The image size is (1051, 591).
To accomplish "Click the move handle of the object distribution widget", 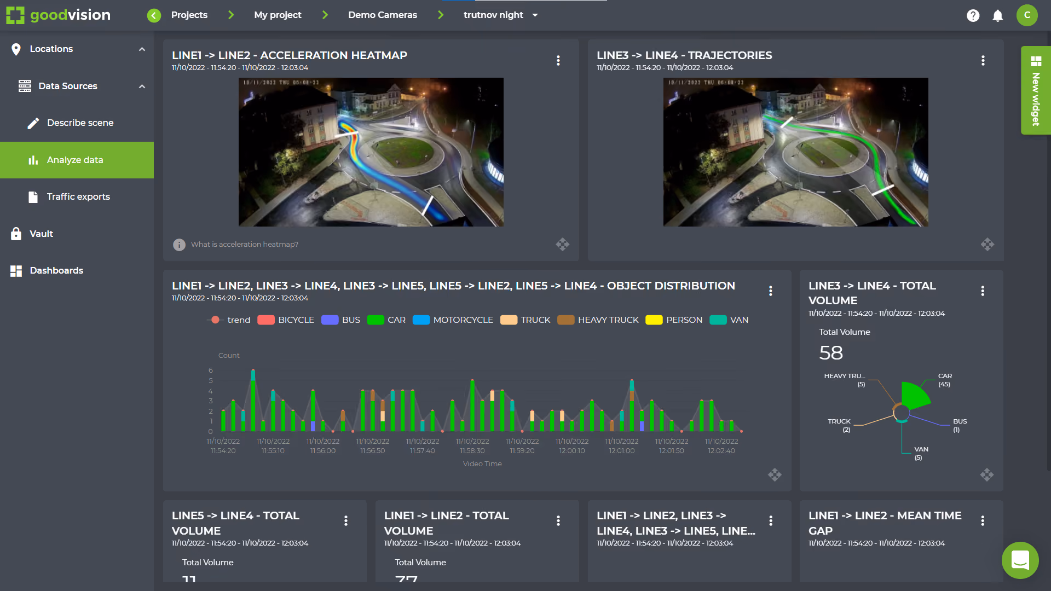I will coord(775,474).
